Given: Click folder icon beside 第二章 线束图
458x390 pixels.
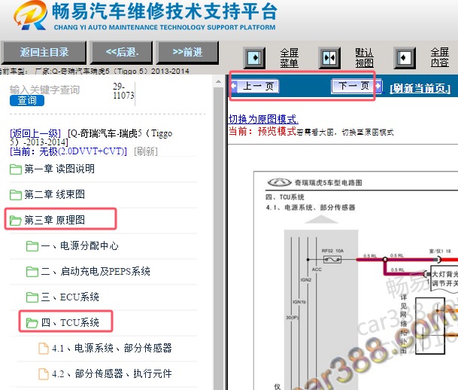Looking at the screenshot, I should click(x=16, y=195).
